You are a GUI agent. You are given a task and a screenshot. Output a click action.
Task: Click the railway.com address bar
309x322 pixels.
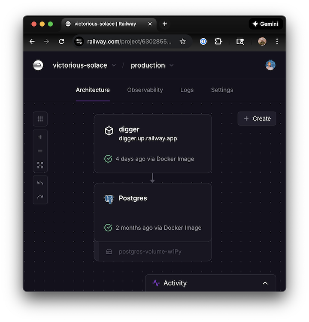(x=129, y=42)
